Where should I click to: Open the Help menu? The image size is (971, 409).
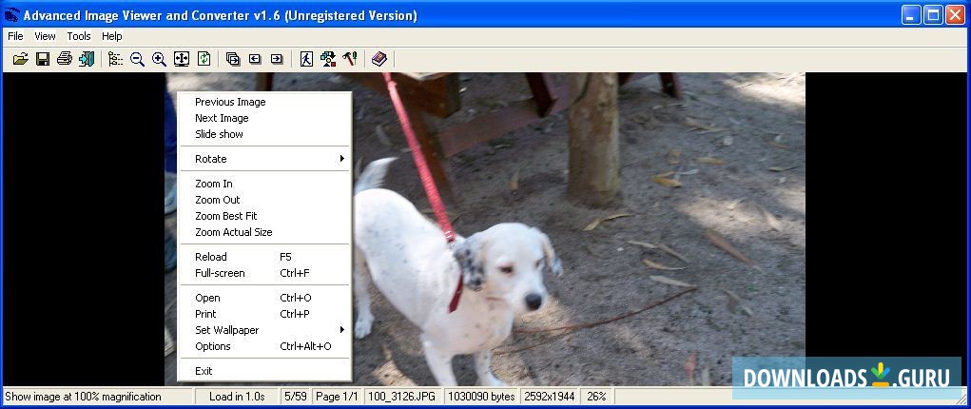pos(112,36)
